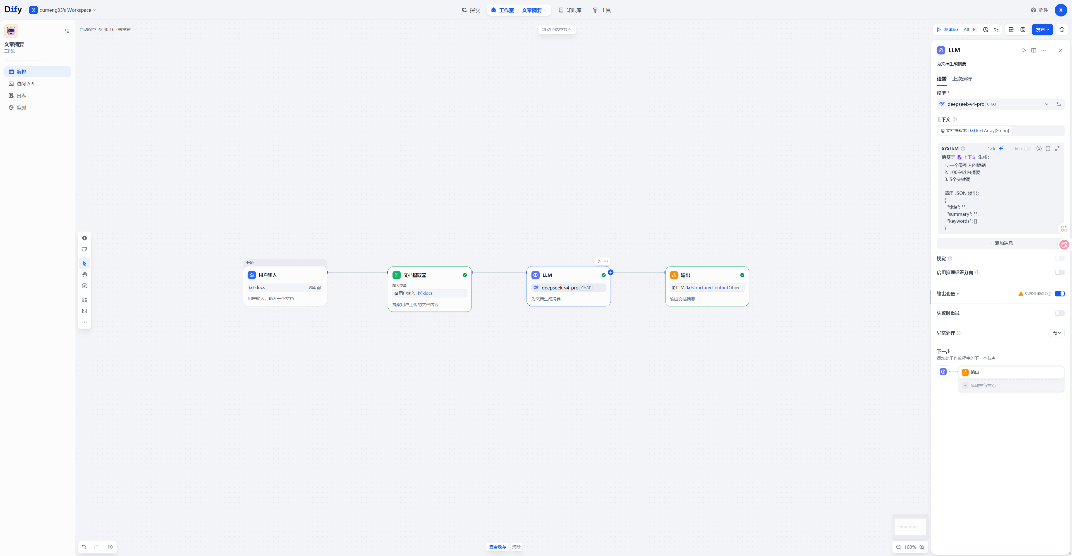This screenshot has height=556, width=1072.
Task: Open the 文章摘要 app switcher dropdown
Action: (534, 10)
